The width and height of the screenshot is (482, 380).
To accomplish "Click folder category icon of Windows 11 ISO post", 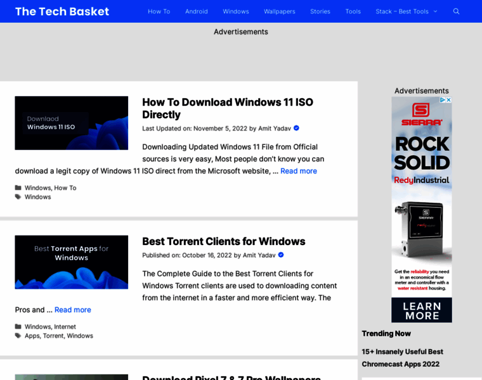I will (18, 187).
